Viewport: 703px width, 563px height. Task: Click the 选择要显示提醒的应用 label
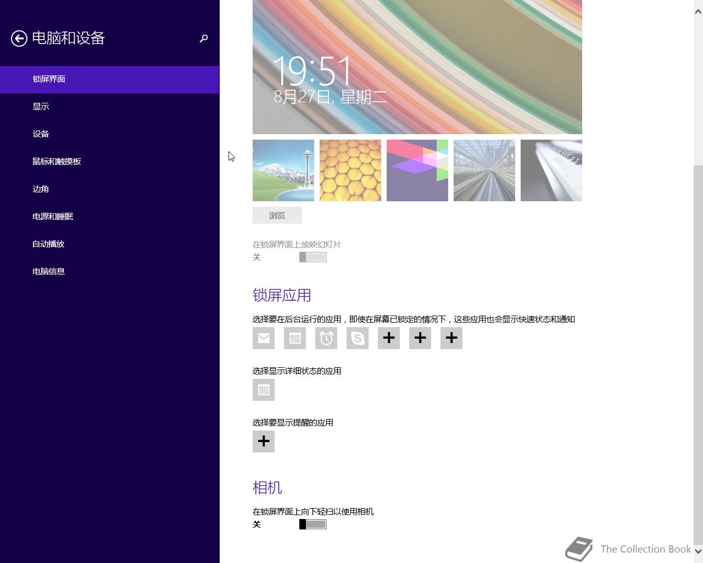coord(293,423)
